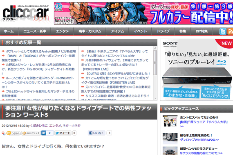The height and width of the screenshot is (155, 233).
Task: Open author くぼきひろこ link
Action: [39, 126]
